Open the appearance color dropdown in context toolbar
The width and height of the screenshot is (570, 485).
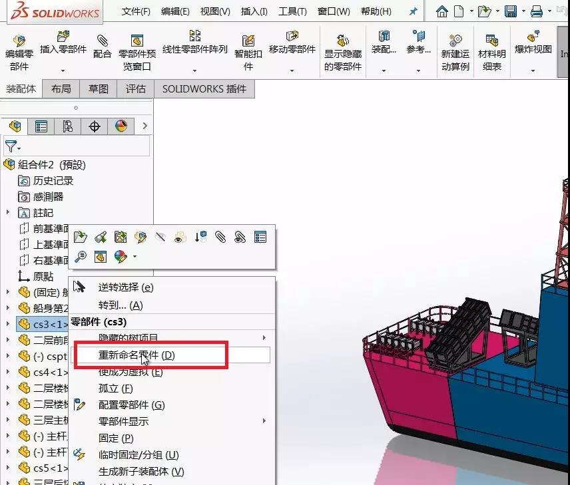click(135, 256)
